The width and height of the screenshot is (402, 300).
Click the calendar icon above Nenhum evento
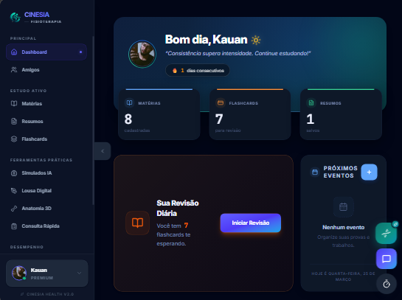click(x=343, y=206)
